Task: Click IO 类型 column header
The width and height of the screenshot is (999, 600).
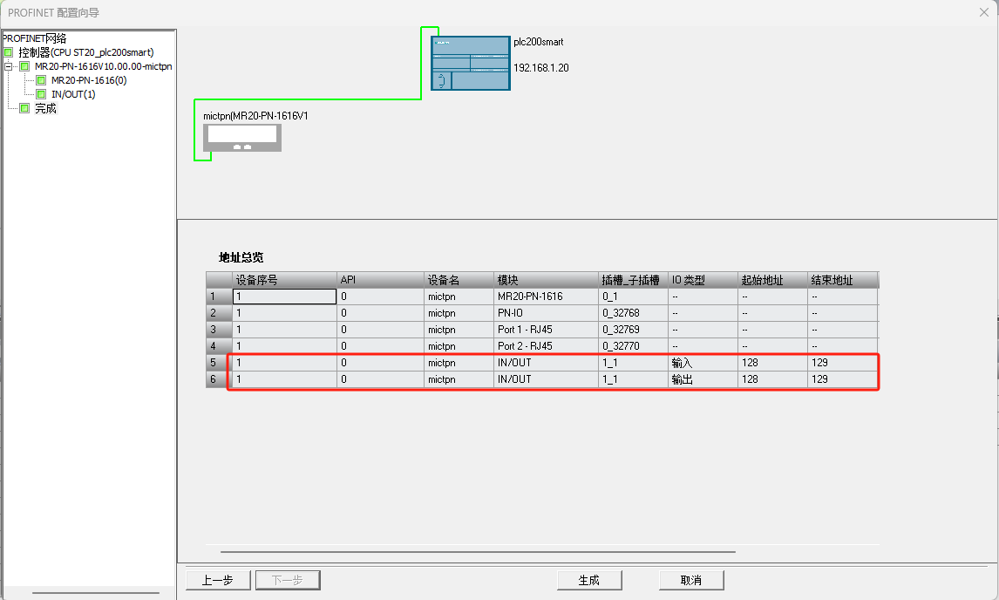Action: pos(702,280)
